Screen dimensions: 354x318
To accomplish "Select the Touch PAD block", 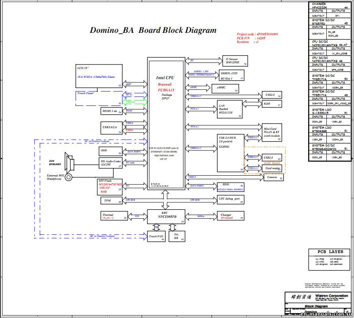I will [156, 236].
